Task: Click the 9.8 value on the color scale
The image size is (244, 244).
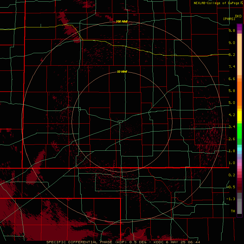Action: [232, 31]
